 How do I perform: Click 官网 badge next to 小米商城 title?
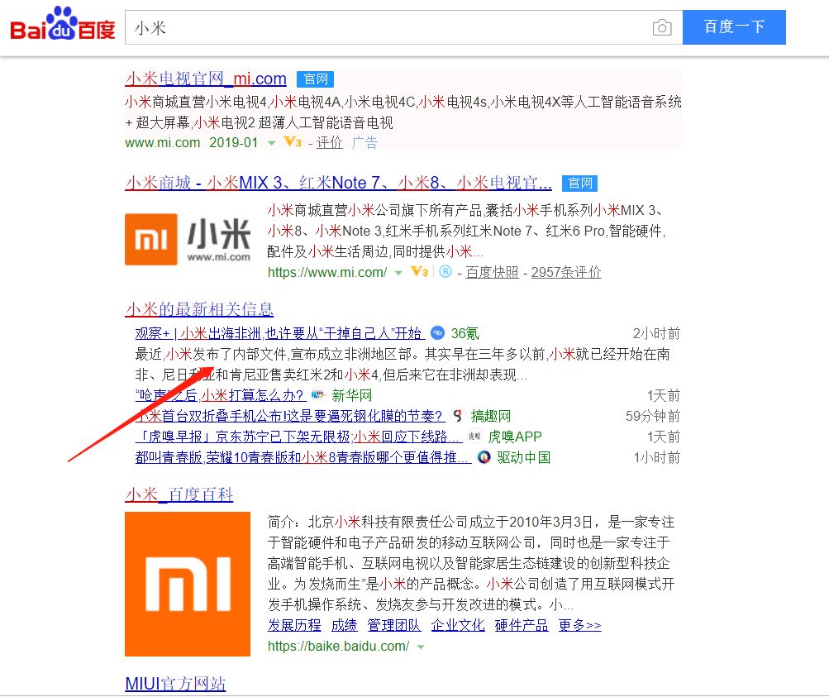coord(579,184)
